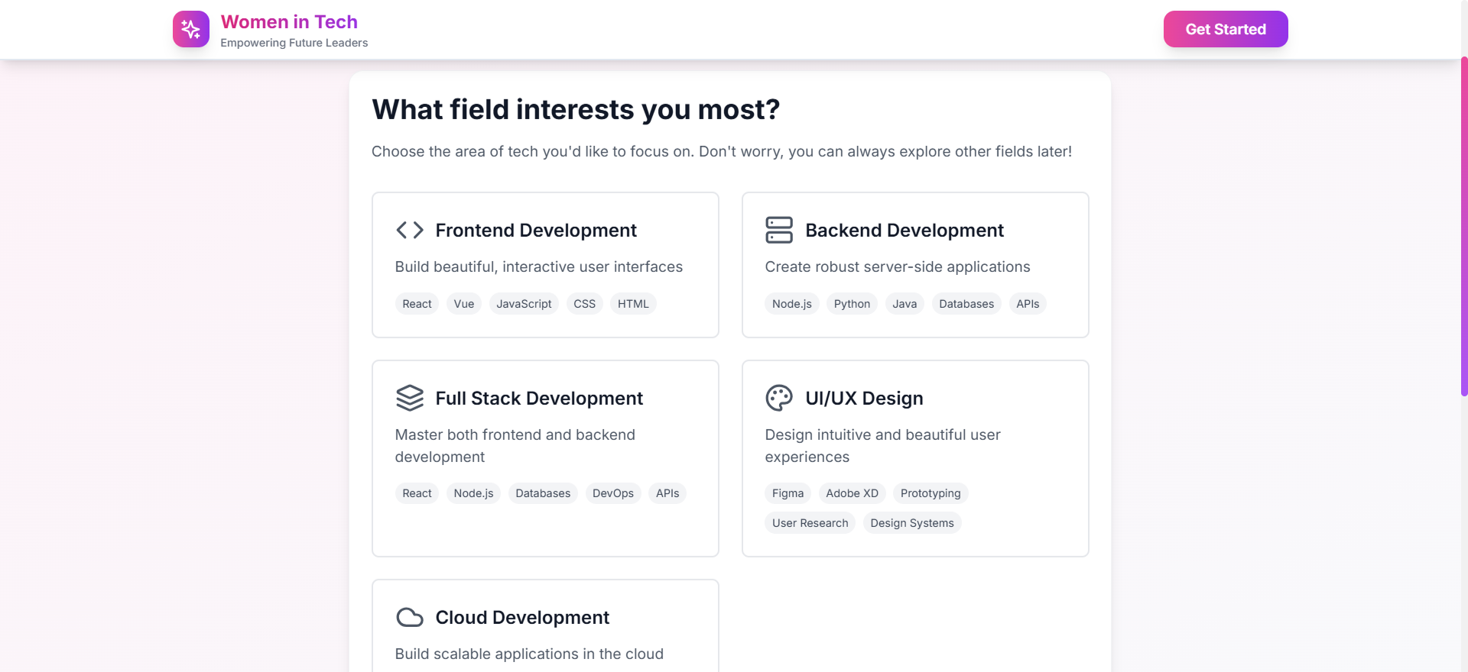Click the Figma tag in UI/UX card
Image resolution: width=1468 pixels, height=672 pixels.
pos(788,493)
